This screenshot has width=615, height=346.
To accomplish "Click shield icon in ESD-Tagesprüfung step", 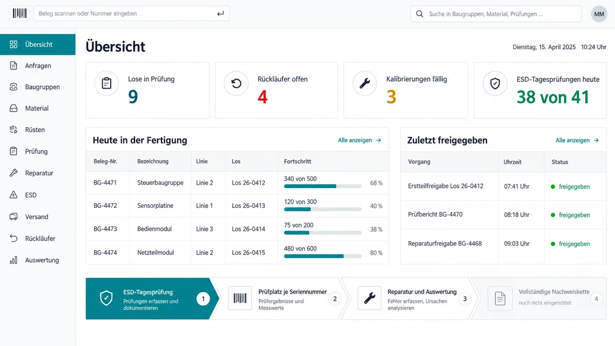I will [x=106, y=298].
